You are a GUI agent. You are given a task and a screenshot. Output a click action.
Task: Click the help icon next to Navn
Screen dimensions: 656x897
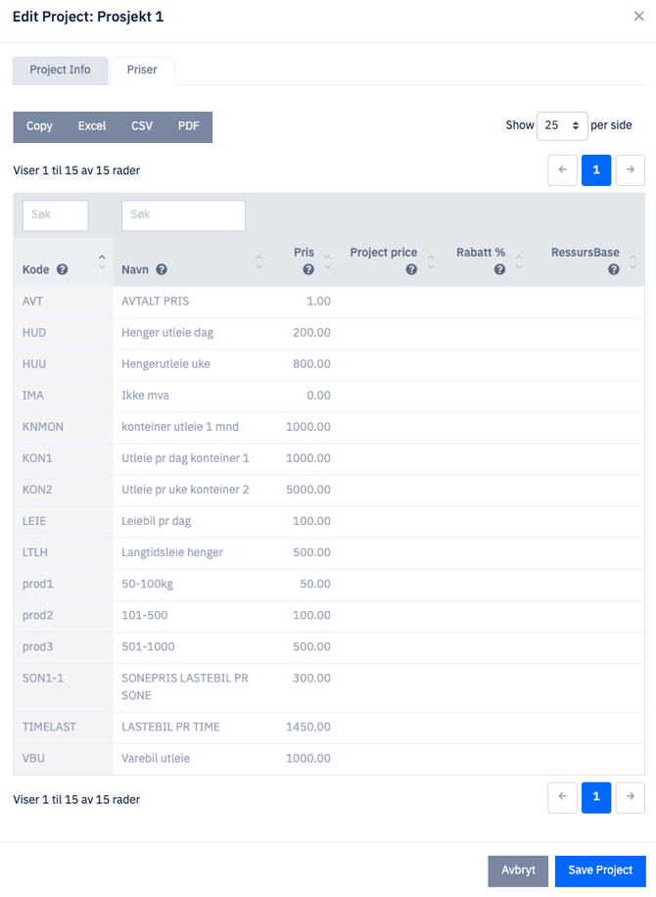pos(162,269)
